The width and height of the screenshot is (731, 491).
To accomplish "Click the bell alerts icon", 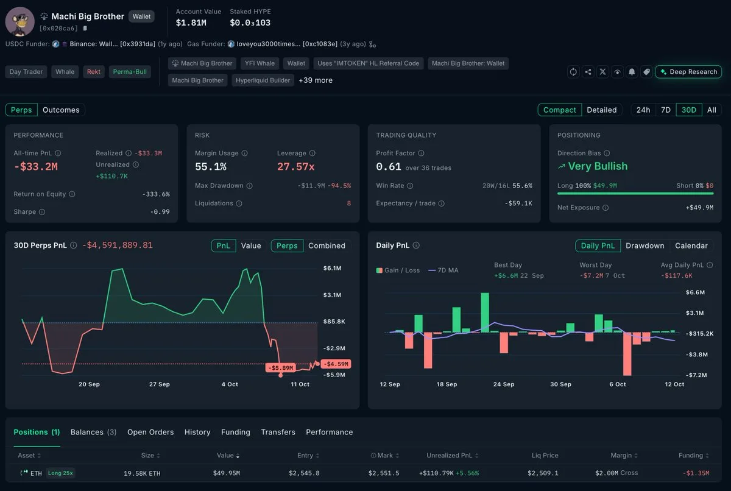I will (x=632, y=72).
